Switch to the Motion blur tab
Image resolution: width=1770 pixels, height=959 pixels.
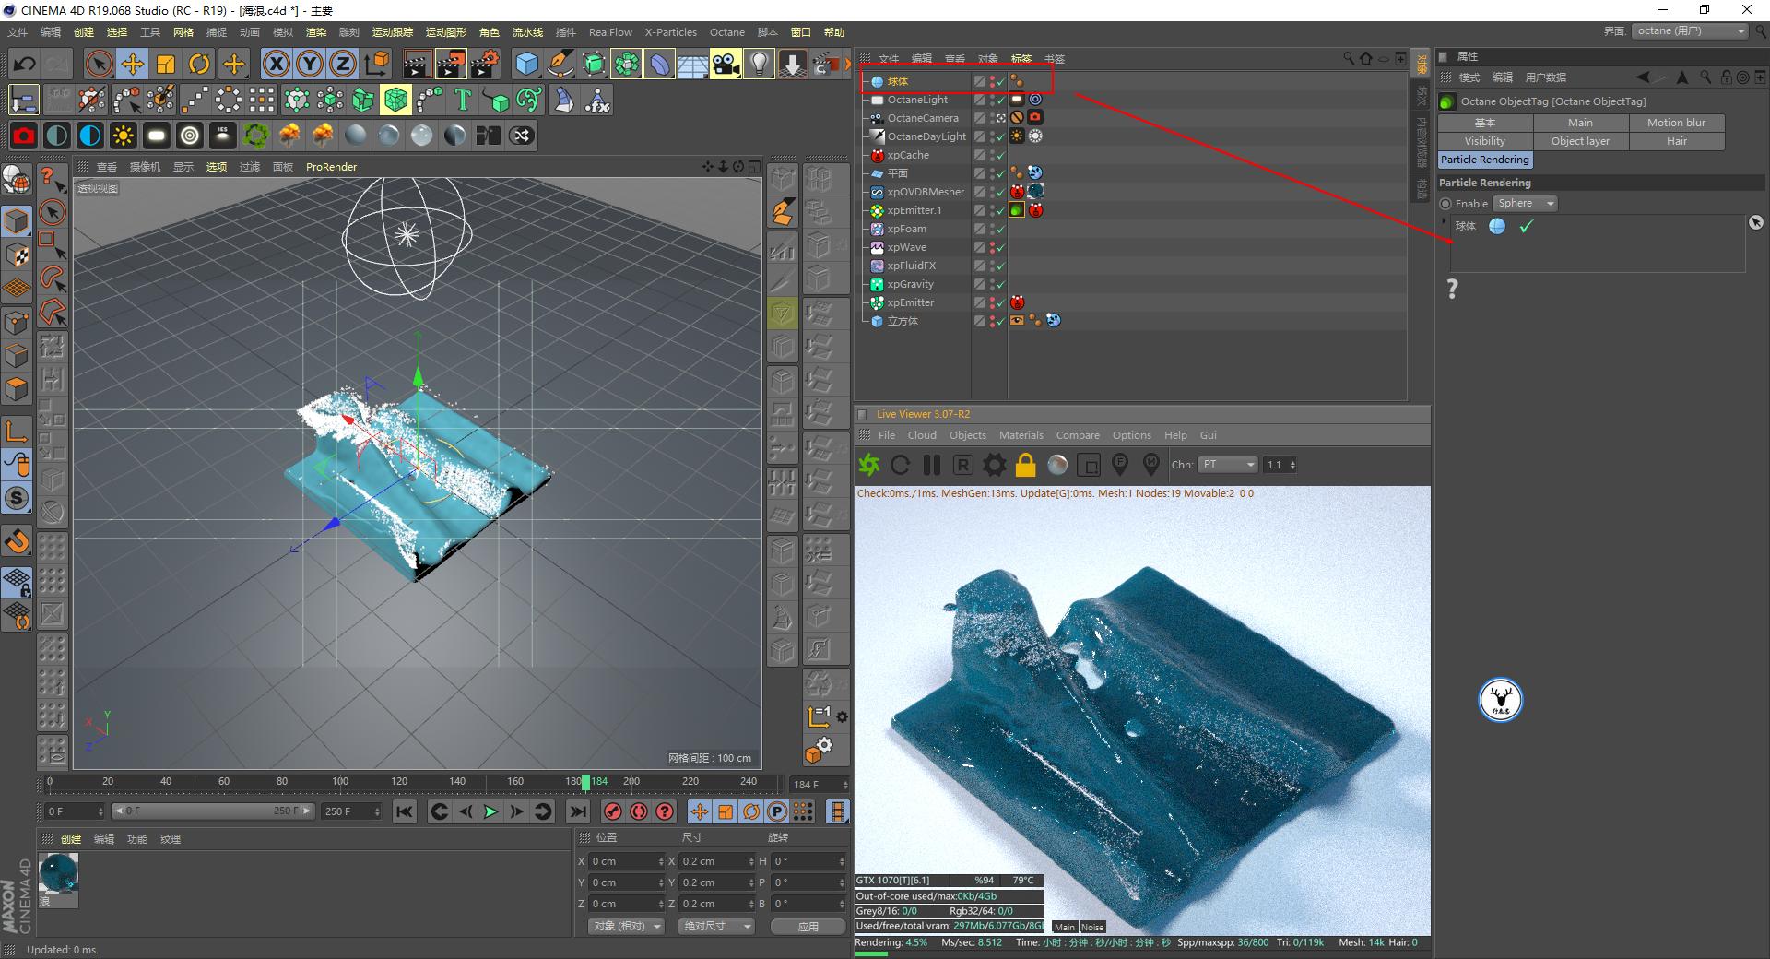(1676, 123)
